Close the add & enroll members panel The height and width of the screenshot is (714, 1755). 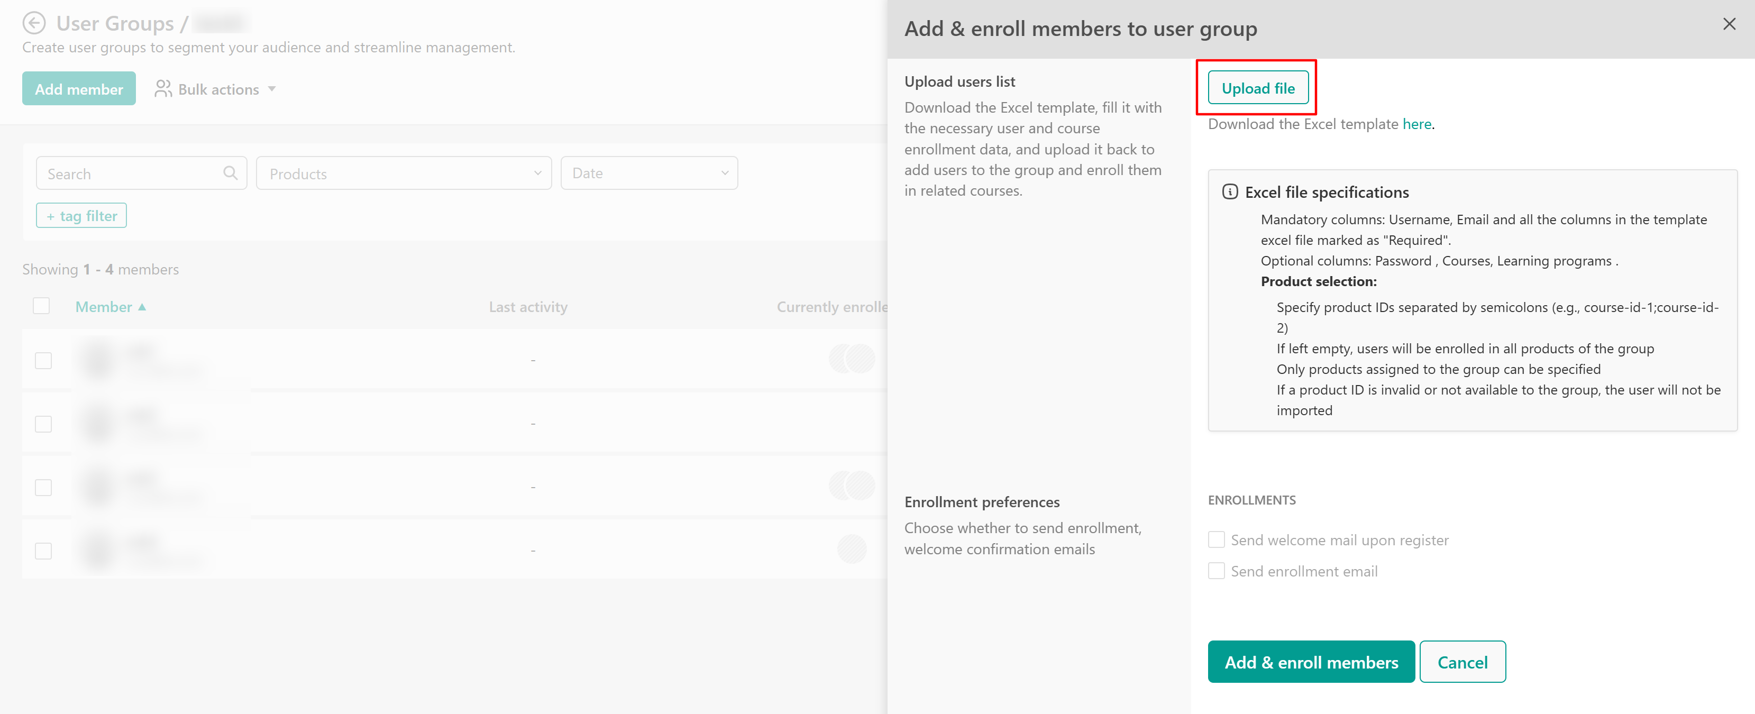click(1729, 24)
